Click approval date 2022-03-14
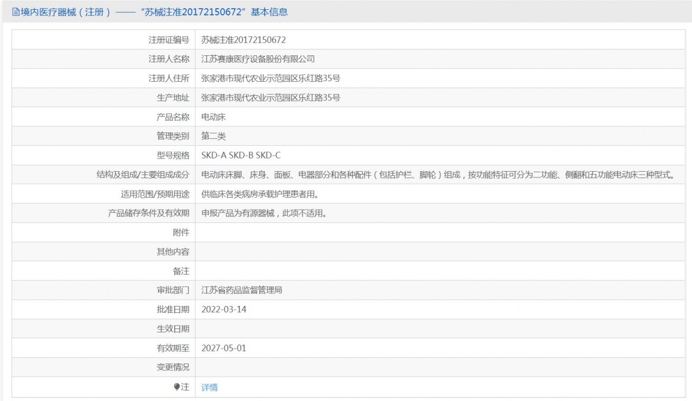The height and width of the screenshot is (401, 692). pyautogui.click(x=224, y=309)
